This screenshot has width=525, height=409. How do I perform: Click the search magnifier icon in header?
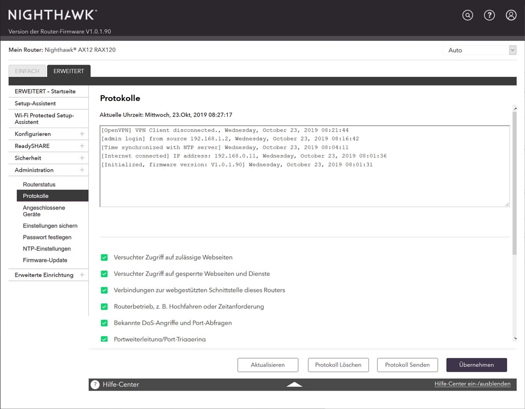467,15
